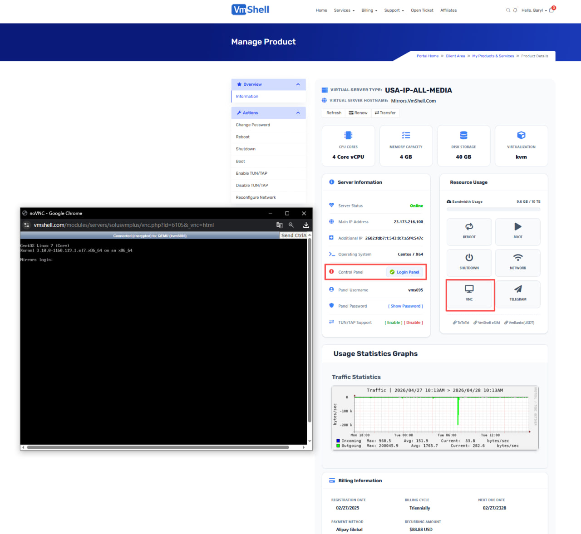Open the VmBanks(USDT) link
This screenshot has width=581, height=534.
pyautogui.click(x=519, y=323)
